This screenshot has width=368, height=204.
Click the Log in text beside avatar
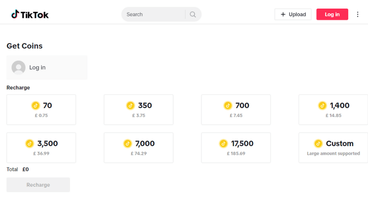click(38, 67)
